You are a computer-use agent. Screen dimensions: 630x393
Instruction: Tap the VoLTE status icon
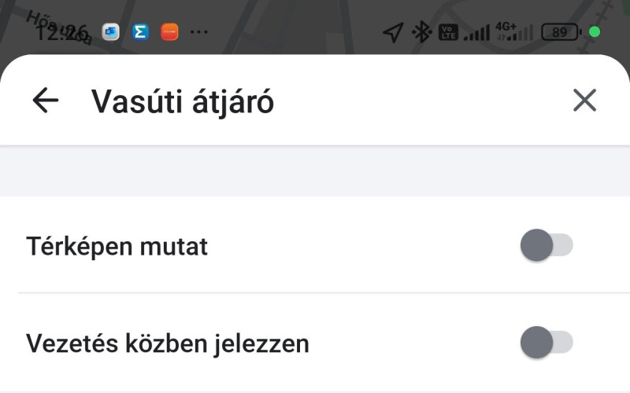(x=447, y=32)
